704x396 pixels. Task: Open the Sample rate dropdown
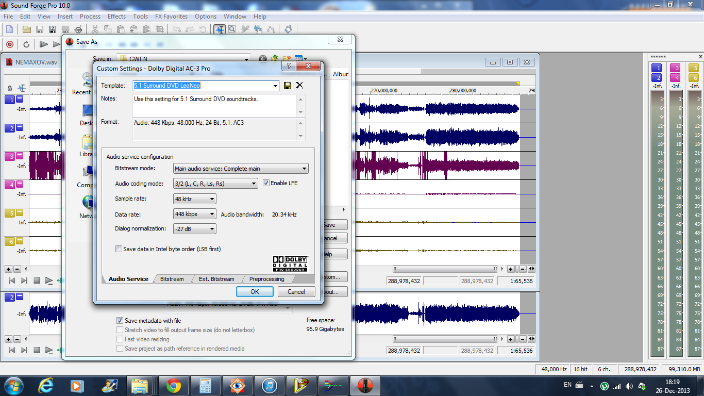(x=212, y=199)
